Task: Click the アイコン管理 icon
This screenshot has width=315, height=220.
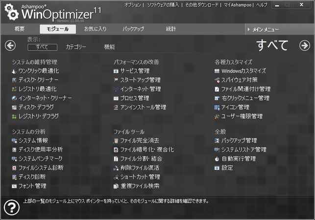Action: 217,107
